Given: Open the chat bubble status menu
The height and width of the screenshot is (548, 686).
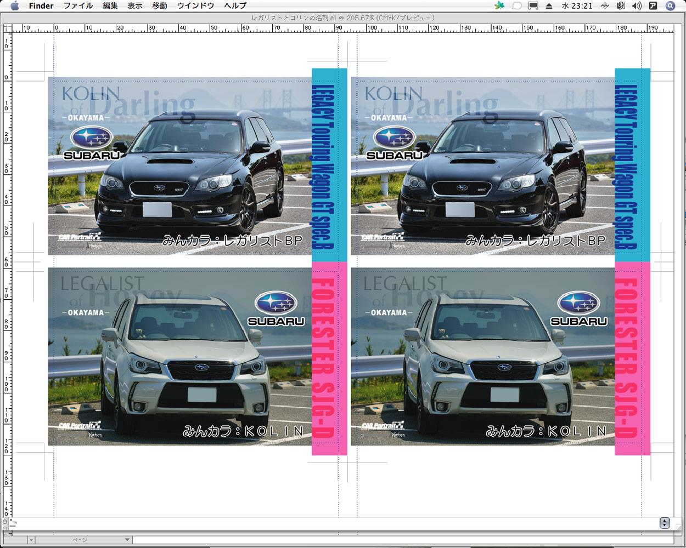Looking at the screenshot, I should 516,5.
